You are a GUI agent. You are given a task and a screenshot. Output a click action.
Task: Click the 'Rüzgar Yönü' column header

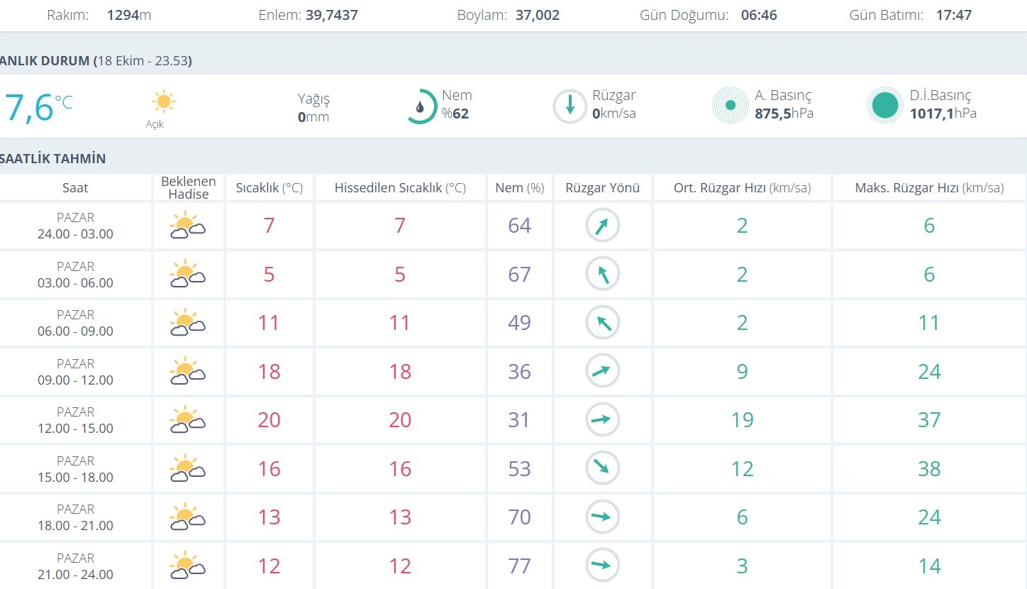tap(602, 188)
